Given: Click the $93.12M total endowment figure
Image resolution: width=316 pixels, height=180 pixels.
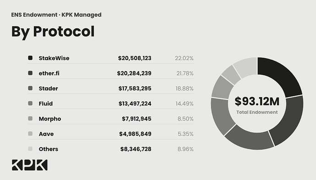Looking at the screenshot, I should [257, 101].
